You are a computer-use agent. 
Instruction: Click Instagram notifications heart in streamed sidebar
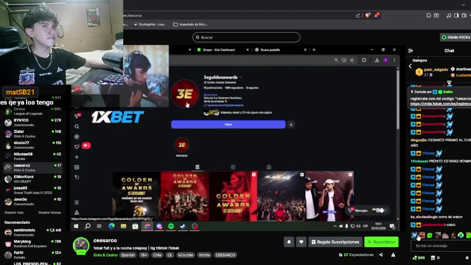pos(77,146)
